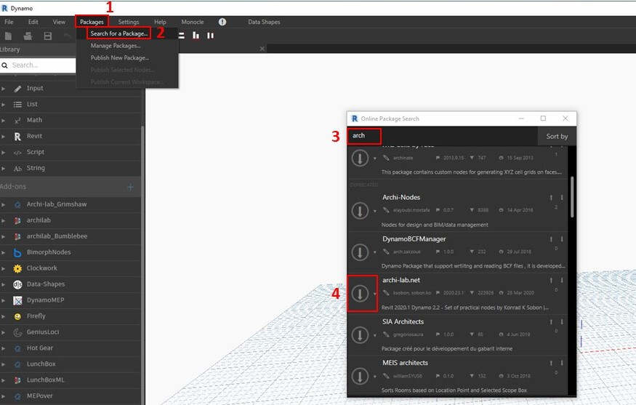Expand the Input library category arrow

[x=3, y=89]
